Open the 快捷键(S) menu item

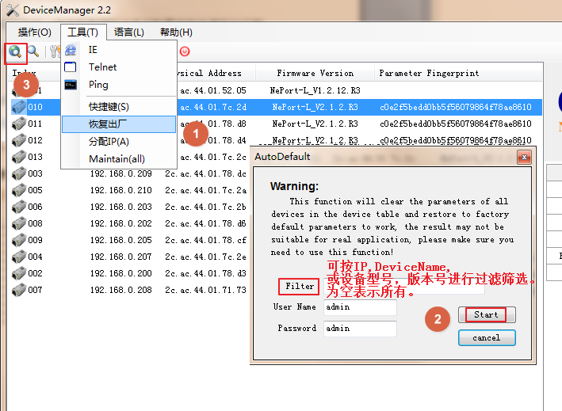click(x=109, y=106)
